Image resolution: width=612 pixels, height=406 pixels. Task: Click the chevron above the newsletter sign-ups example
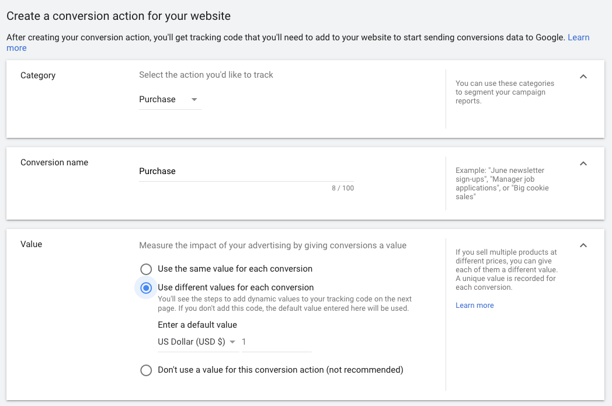coord(583,164)
